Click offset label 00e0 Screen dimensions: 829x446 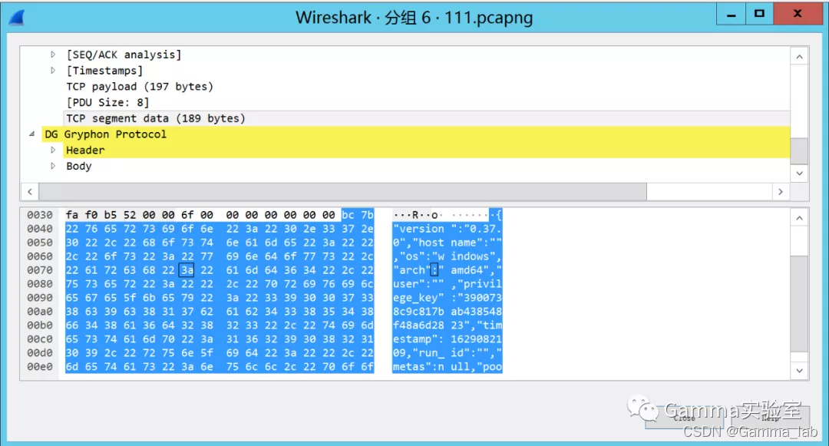pos(40,367)
